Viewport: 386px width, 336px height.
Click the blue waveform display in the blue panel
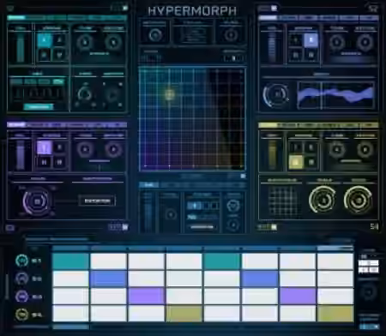(335, 95)
